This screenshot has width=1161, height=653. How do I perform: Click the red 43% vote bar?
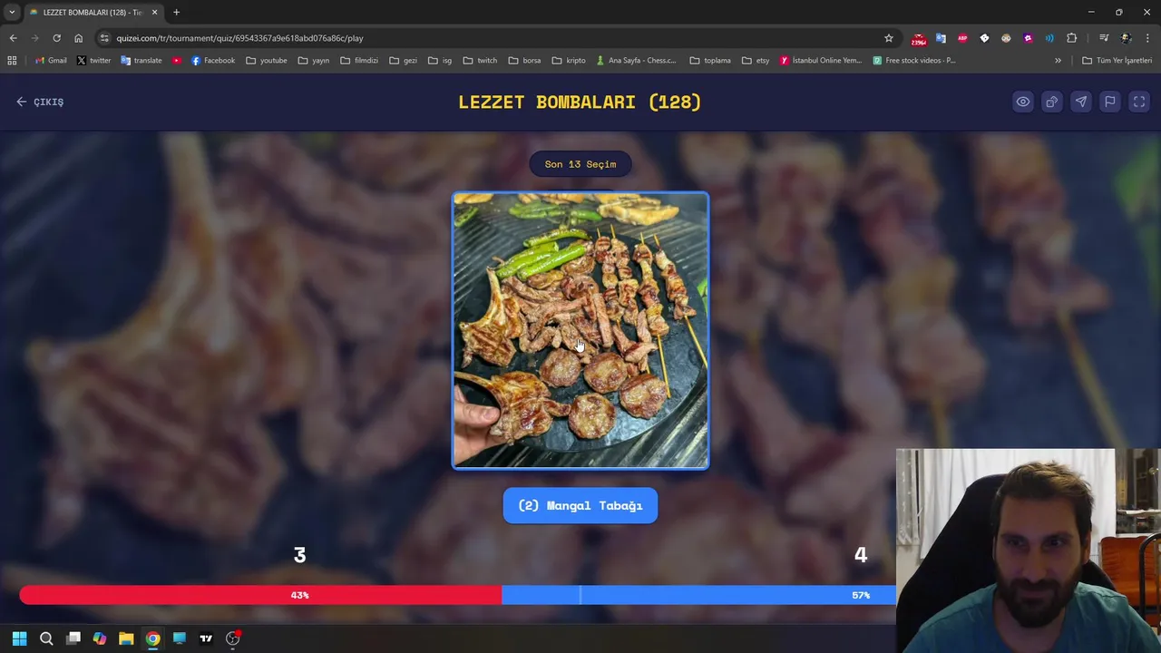click(260, 595)
